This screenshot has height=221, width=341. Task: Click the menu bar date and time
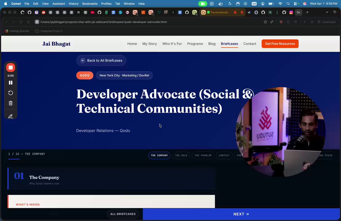[x=323, y=4]
